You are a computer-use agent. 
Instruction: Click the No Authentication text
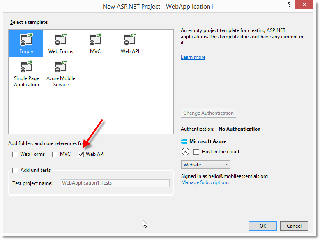(239, 129)
